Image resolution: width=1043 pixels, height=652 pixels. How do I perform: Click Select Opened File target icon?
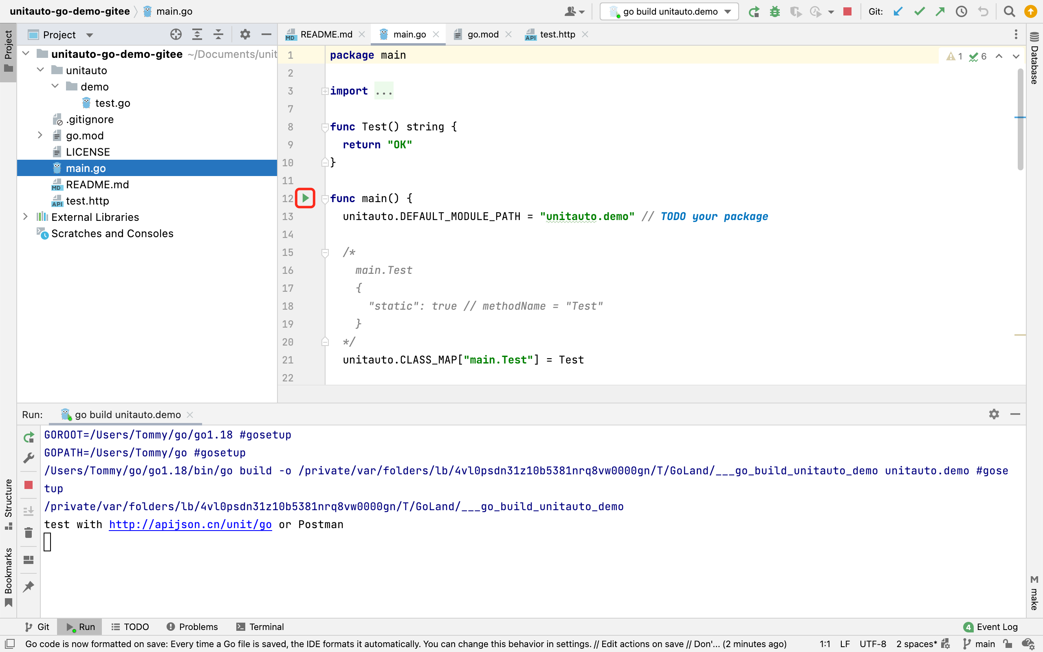(x=176, y=35)
